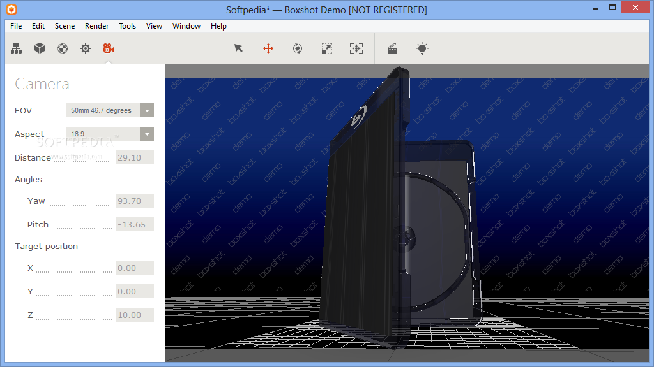Open the settings gear panel icon
Screen dimensions: 654x367
[86, 48]
